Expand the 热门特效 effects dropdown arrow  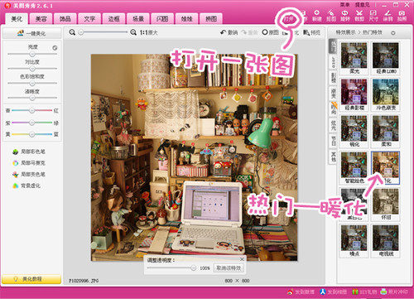click(x=393, y=33)
